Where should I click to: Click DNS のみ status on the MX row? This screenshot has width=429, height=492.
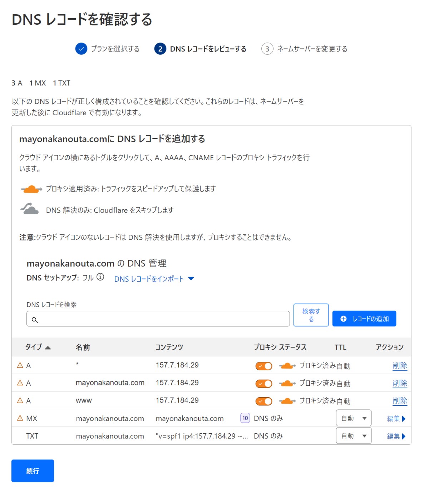click(268, 418)
